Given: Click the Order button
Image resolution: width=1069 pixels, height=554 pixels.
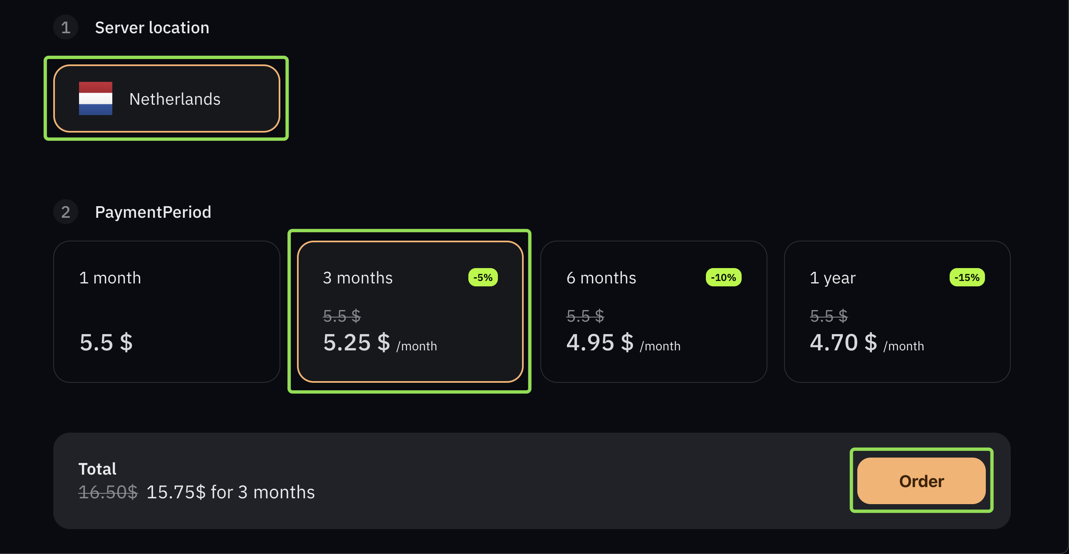Looking at the screenshot, I should tap(921, 481).
